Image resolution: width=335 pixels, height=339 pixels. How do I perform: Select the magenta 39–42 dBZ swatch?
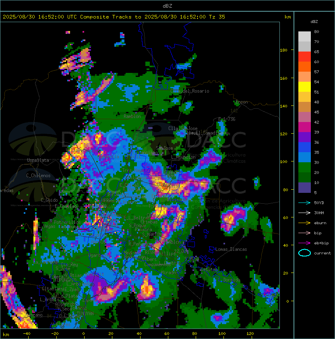point(304,127)
